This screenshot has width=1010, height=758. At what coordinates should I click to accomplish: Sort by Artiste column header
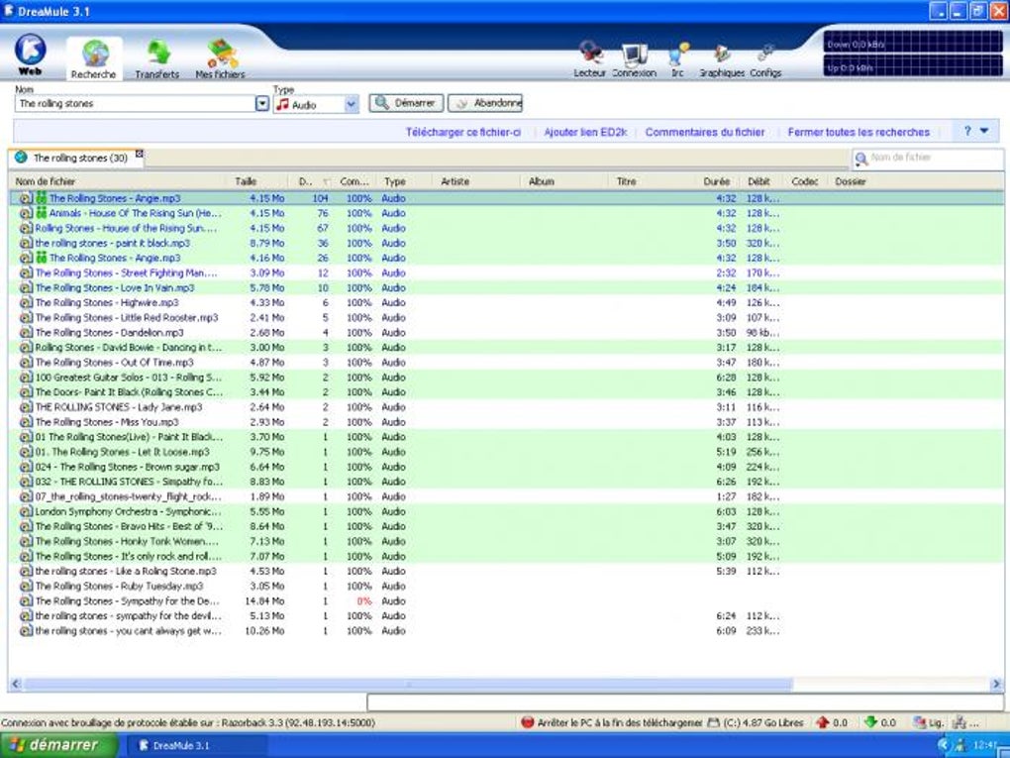[x=476, y=181]
